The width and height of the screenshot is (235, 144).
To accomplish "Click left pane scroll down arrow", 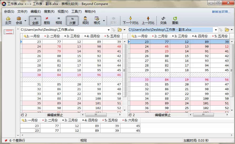I will [125, 110].
